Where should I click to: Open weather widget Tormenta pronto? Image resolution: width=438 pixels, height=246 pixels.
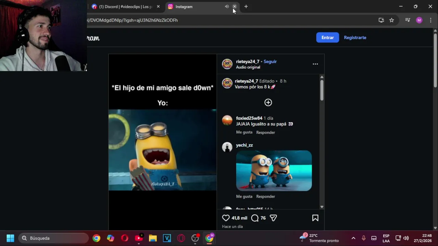(319, 238)
